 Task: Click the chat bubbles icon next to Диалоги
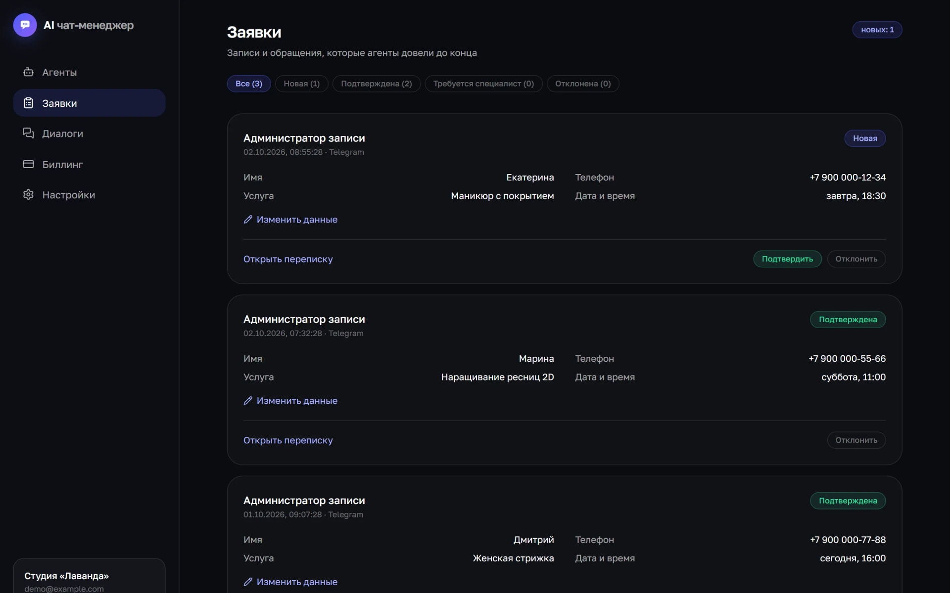[28, 133]
